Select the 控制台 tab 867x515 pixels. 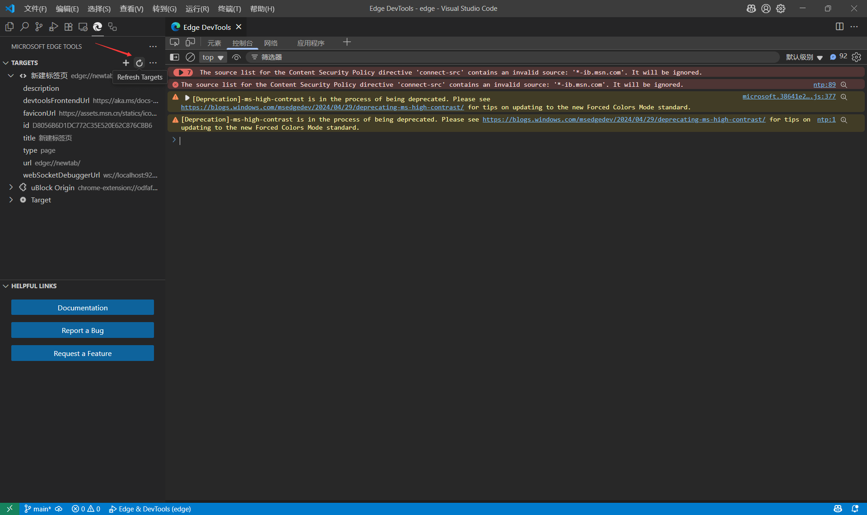(x=242, y=43)
